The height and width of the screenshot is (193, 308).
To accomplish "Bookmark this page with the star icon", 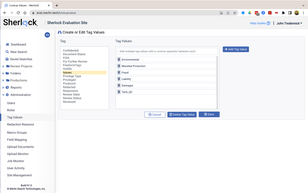I will click(235, 13).
